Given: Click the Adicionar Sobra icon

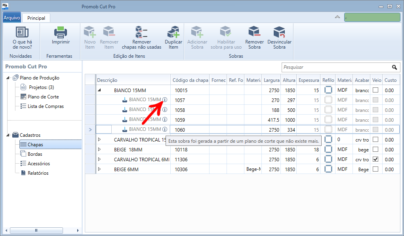Looking at the screenshot, I should 197,32.
